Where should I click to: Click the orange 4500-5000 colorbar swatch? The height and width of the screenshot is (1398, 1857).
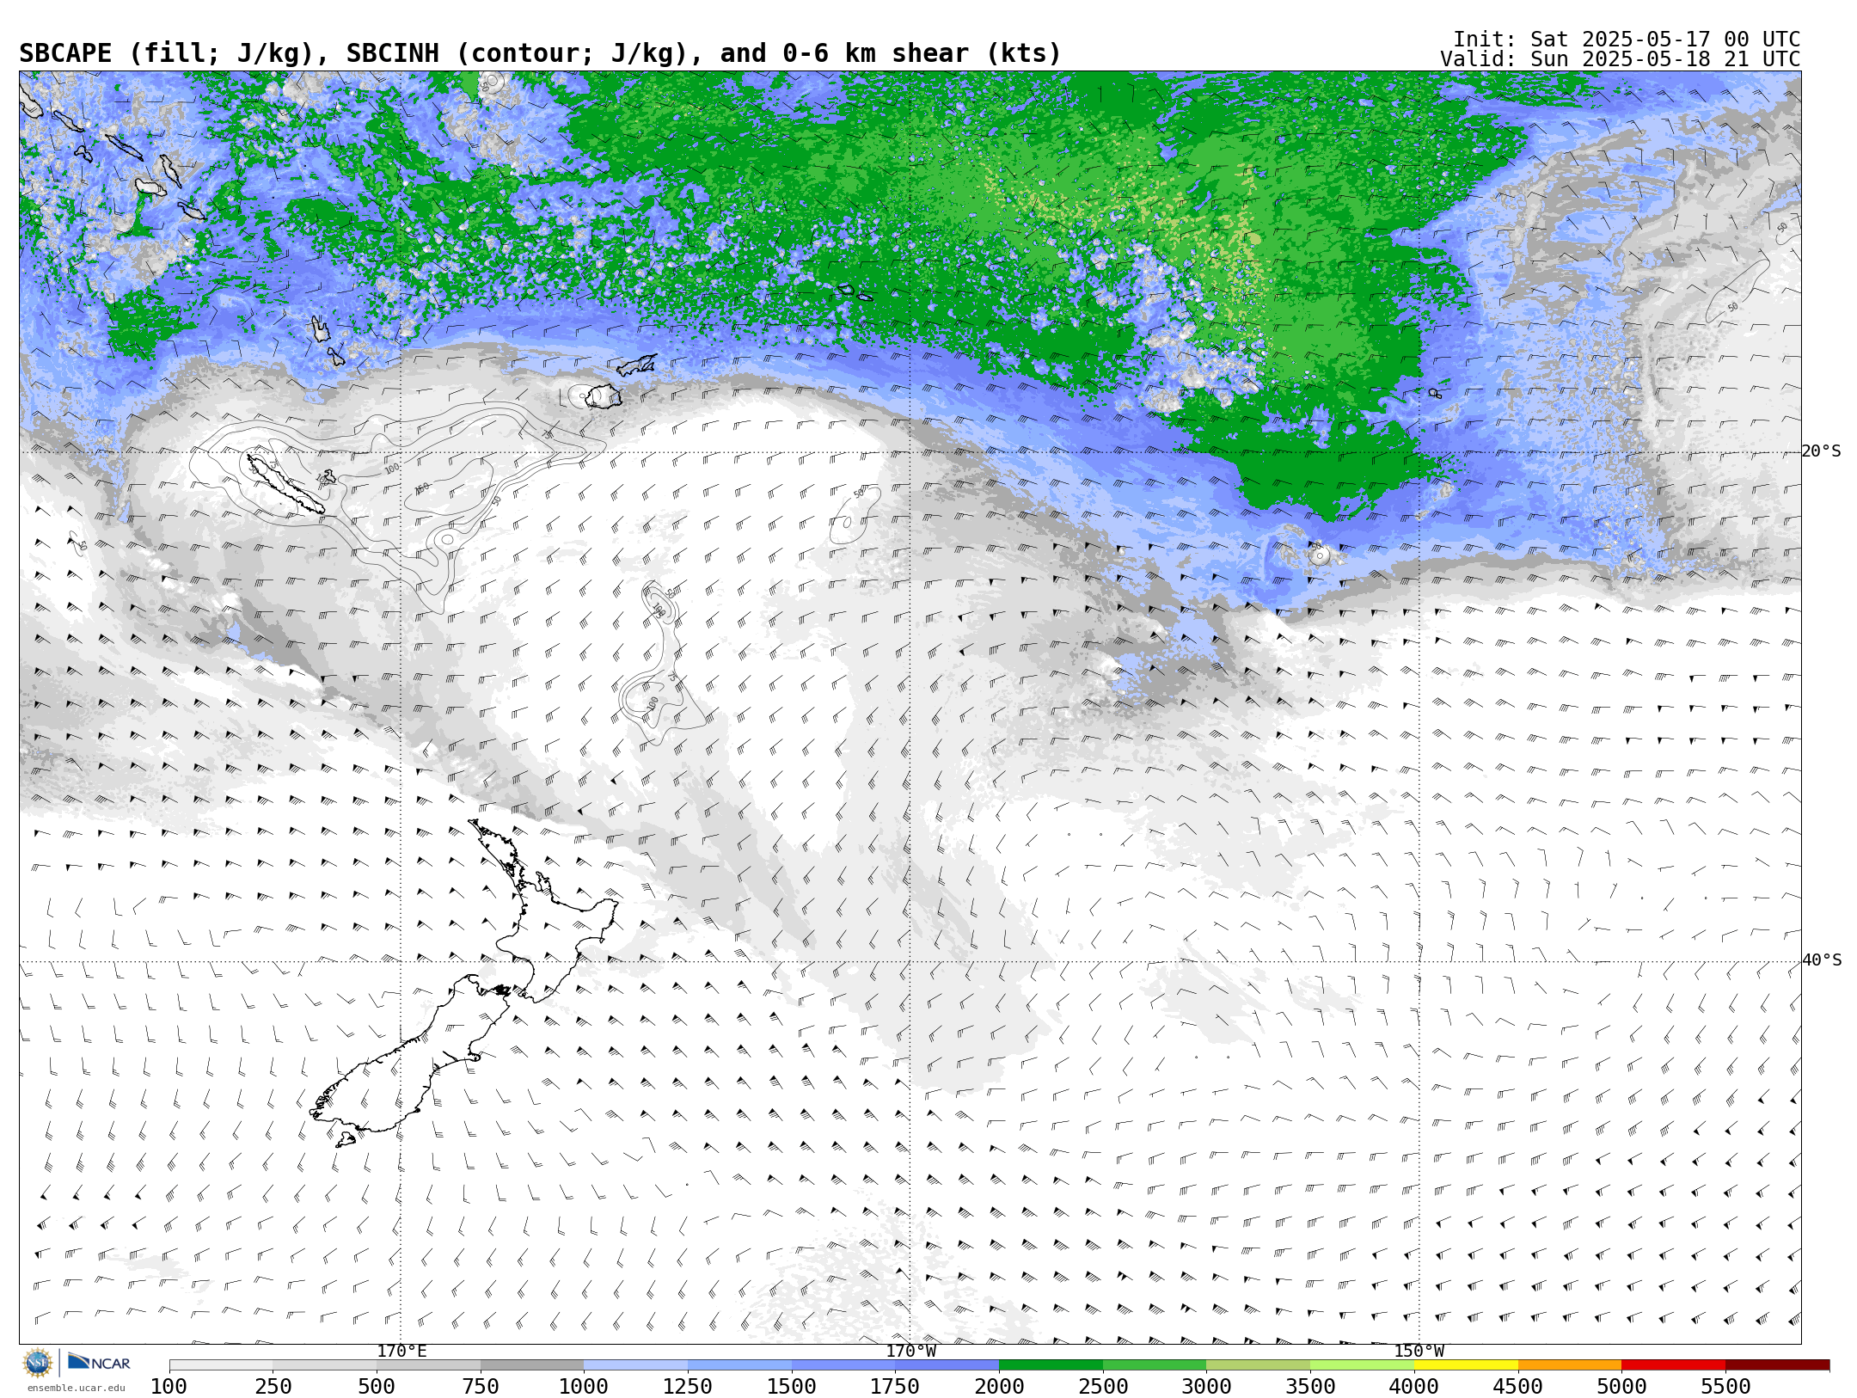[1570, 1365]
